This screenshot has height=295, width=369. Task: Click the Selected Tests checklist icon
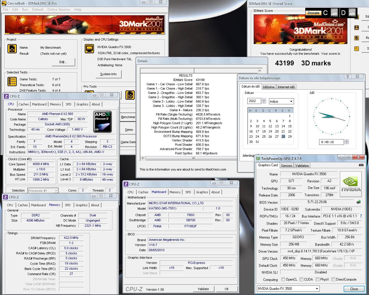(12, 82)
